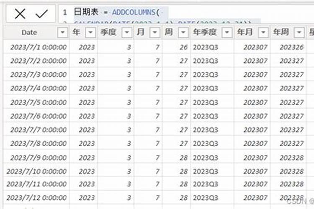This screenshot has width=314, height=209.
Task: Open the 季度 column filter dropdown
Action: click(127, 32)
